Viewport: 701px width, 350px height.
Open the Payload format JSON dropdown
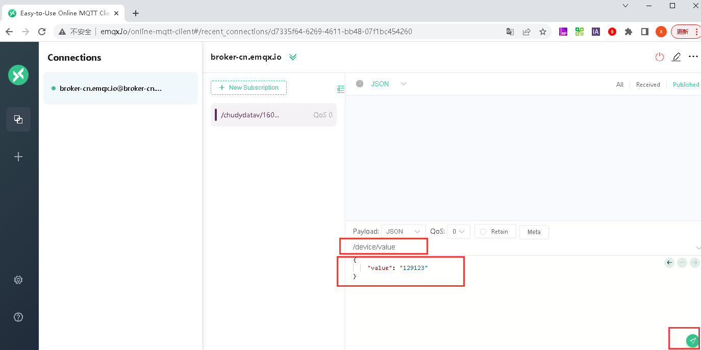click(404, 232)
